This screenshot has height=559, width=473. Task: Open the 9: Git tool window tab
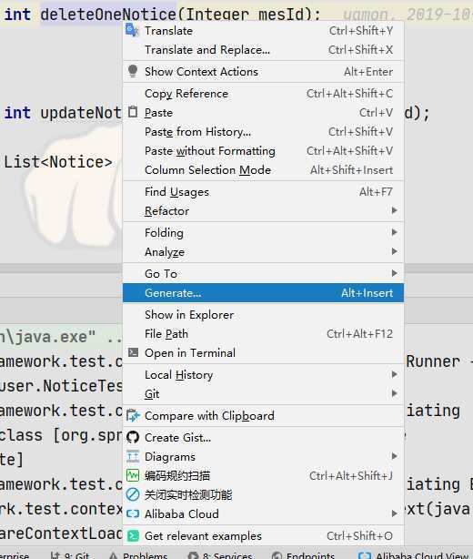[x=70, y=555]
